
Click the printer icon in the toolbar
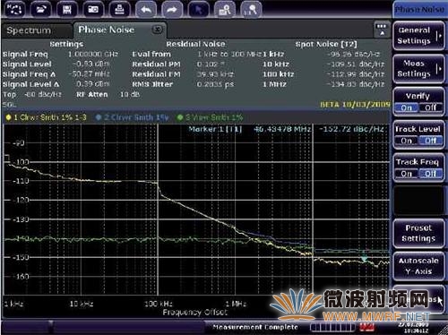click(x=119, y=9)
